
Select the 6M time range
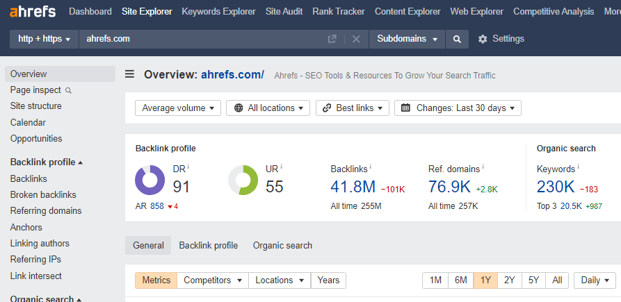click(460, 280)
